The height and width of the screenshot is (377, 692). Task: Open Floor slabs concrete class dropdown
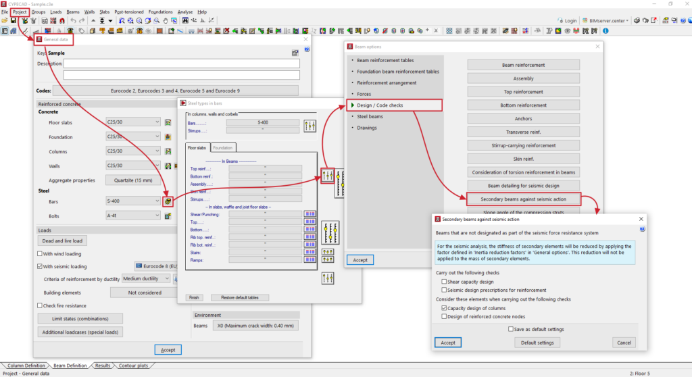[x=133, y=122]
